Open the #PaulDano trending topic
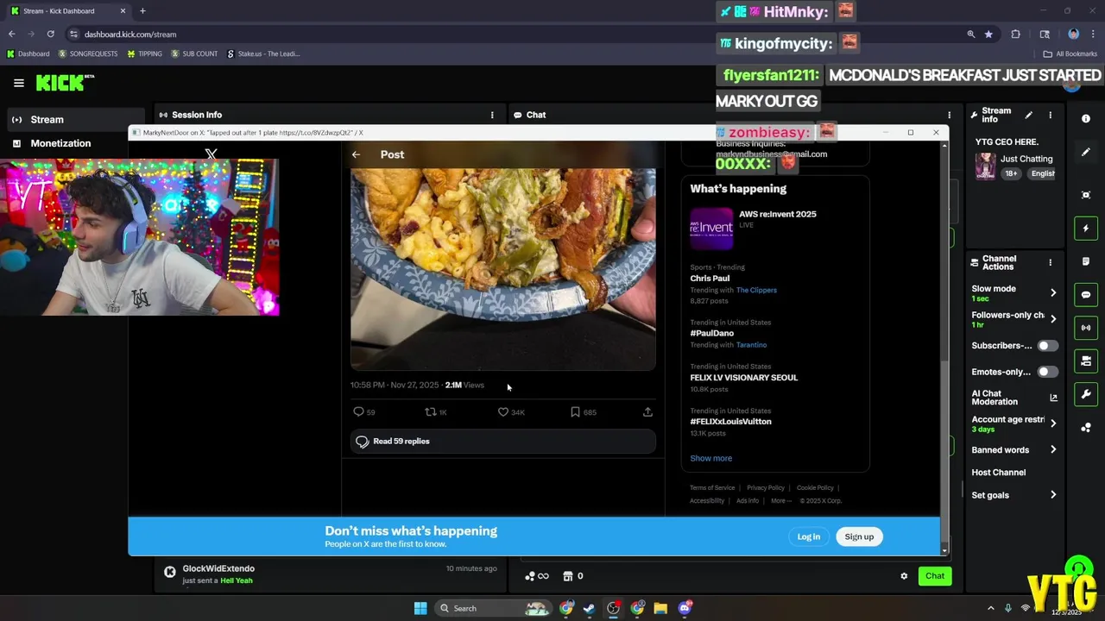 pos(711,333)
